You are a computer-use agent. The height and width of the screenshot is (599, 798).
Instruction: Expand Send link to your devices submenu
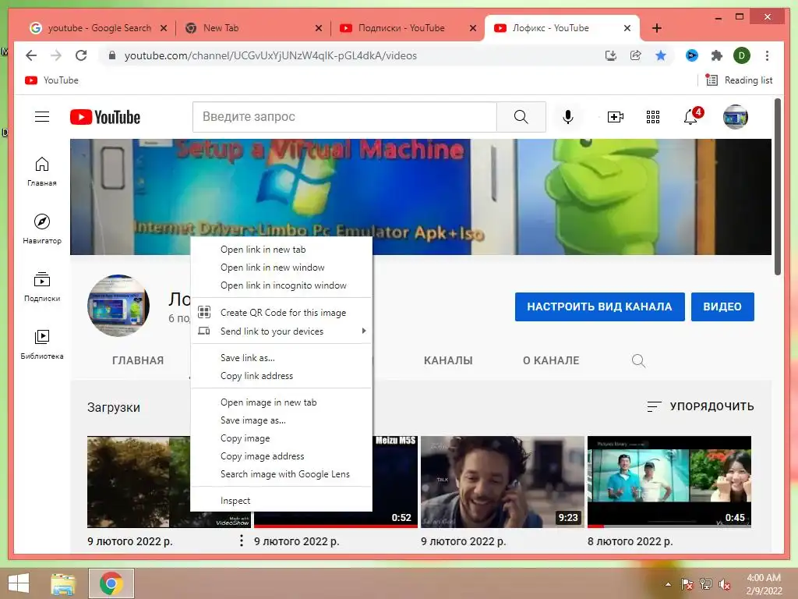coord(281,331)
